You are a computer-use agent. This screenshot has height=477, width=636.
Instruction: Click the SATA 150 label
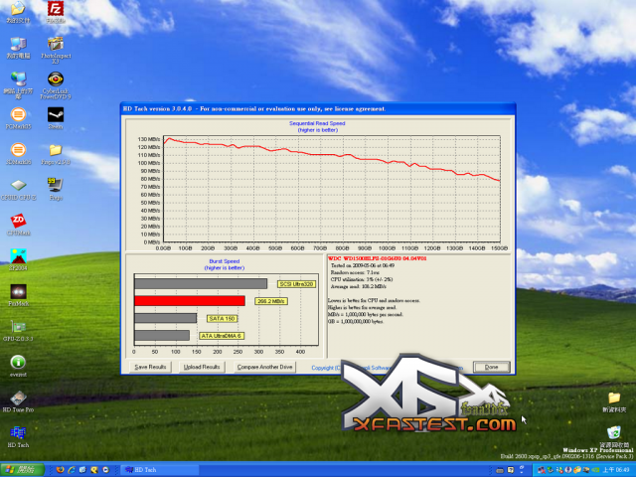click(x=222, y=318)
